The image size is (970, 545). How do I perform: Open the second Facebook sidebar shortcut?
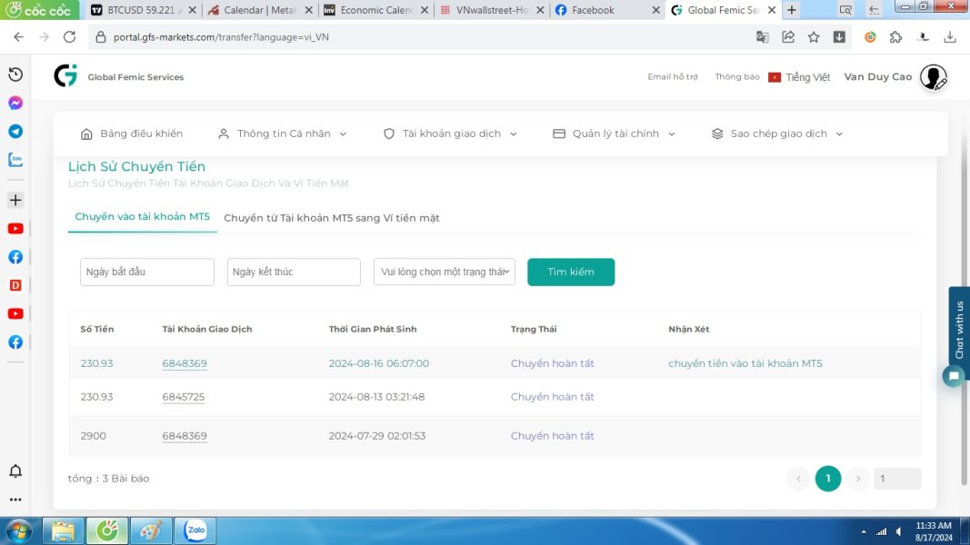pos(15,342)
